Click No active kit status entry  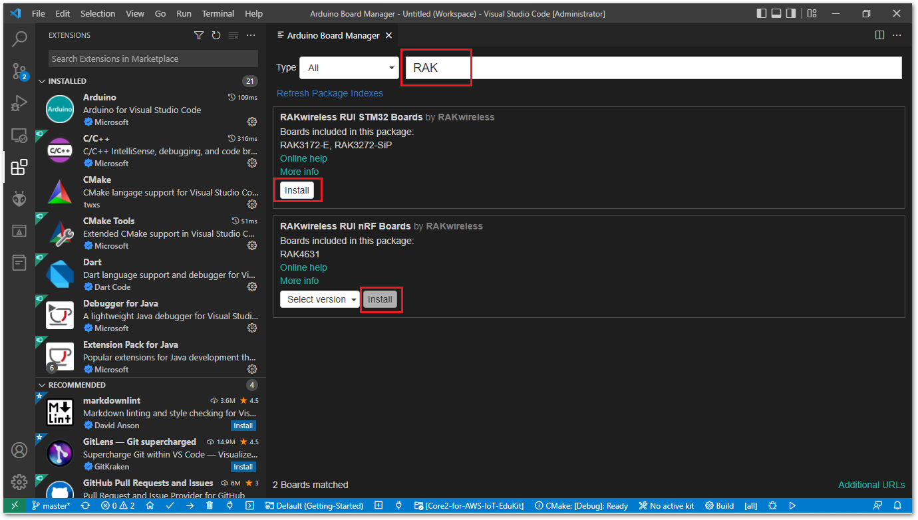click(x=666, y=506)
